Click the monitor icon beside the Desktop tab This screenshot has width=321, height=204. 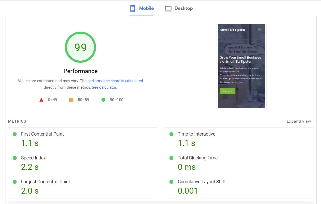coord(168,8)
